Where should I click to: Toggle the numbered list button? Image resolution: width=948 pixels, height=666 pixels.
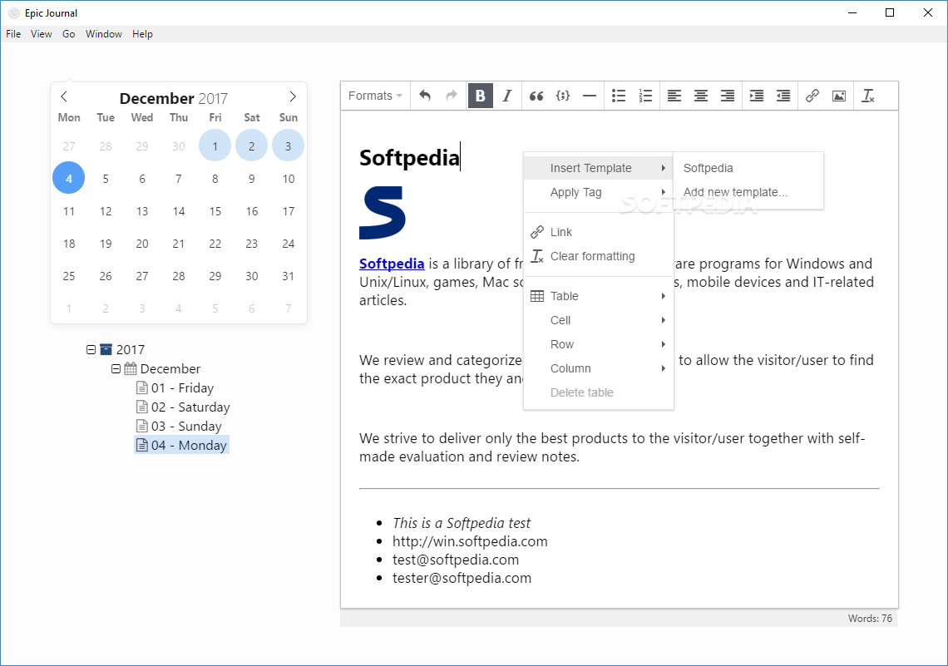[x=645, y=96]
